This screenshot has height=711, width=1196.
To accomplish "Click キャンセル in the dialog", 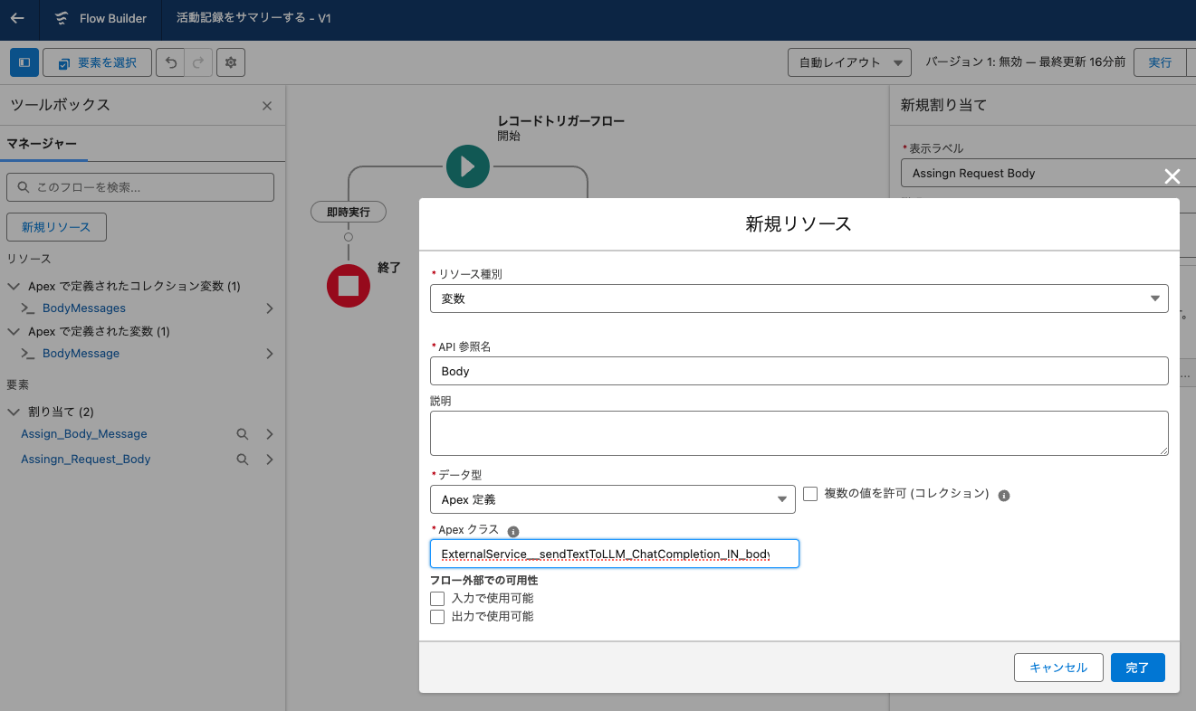I will [1058, 668].
